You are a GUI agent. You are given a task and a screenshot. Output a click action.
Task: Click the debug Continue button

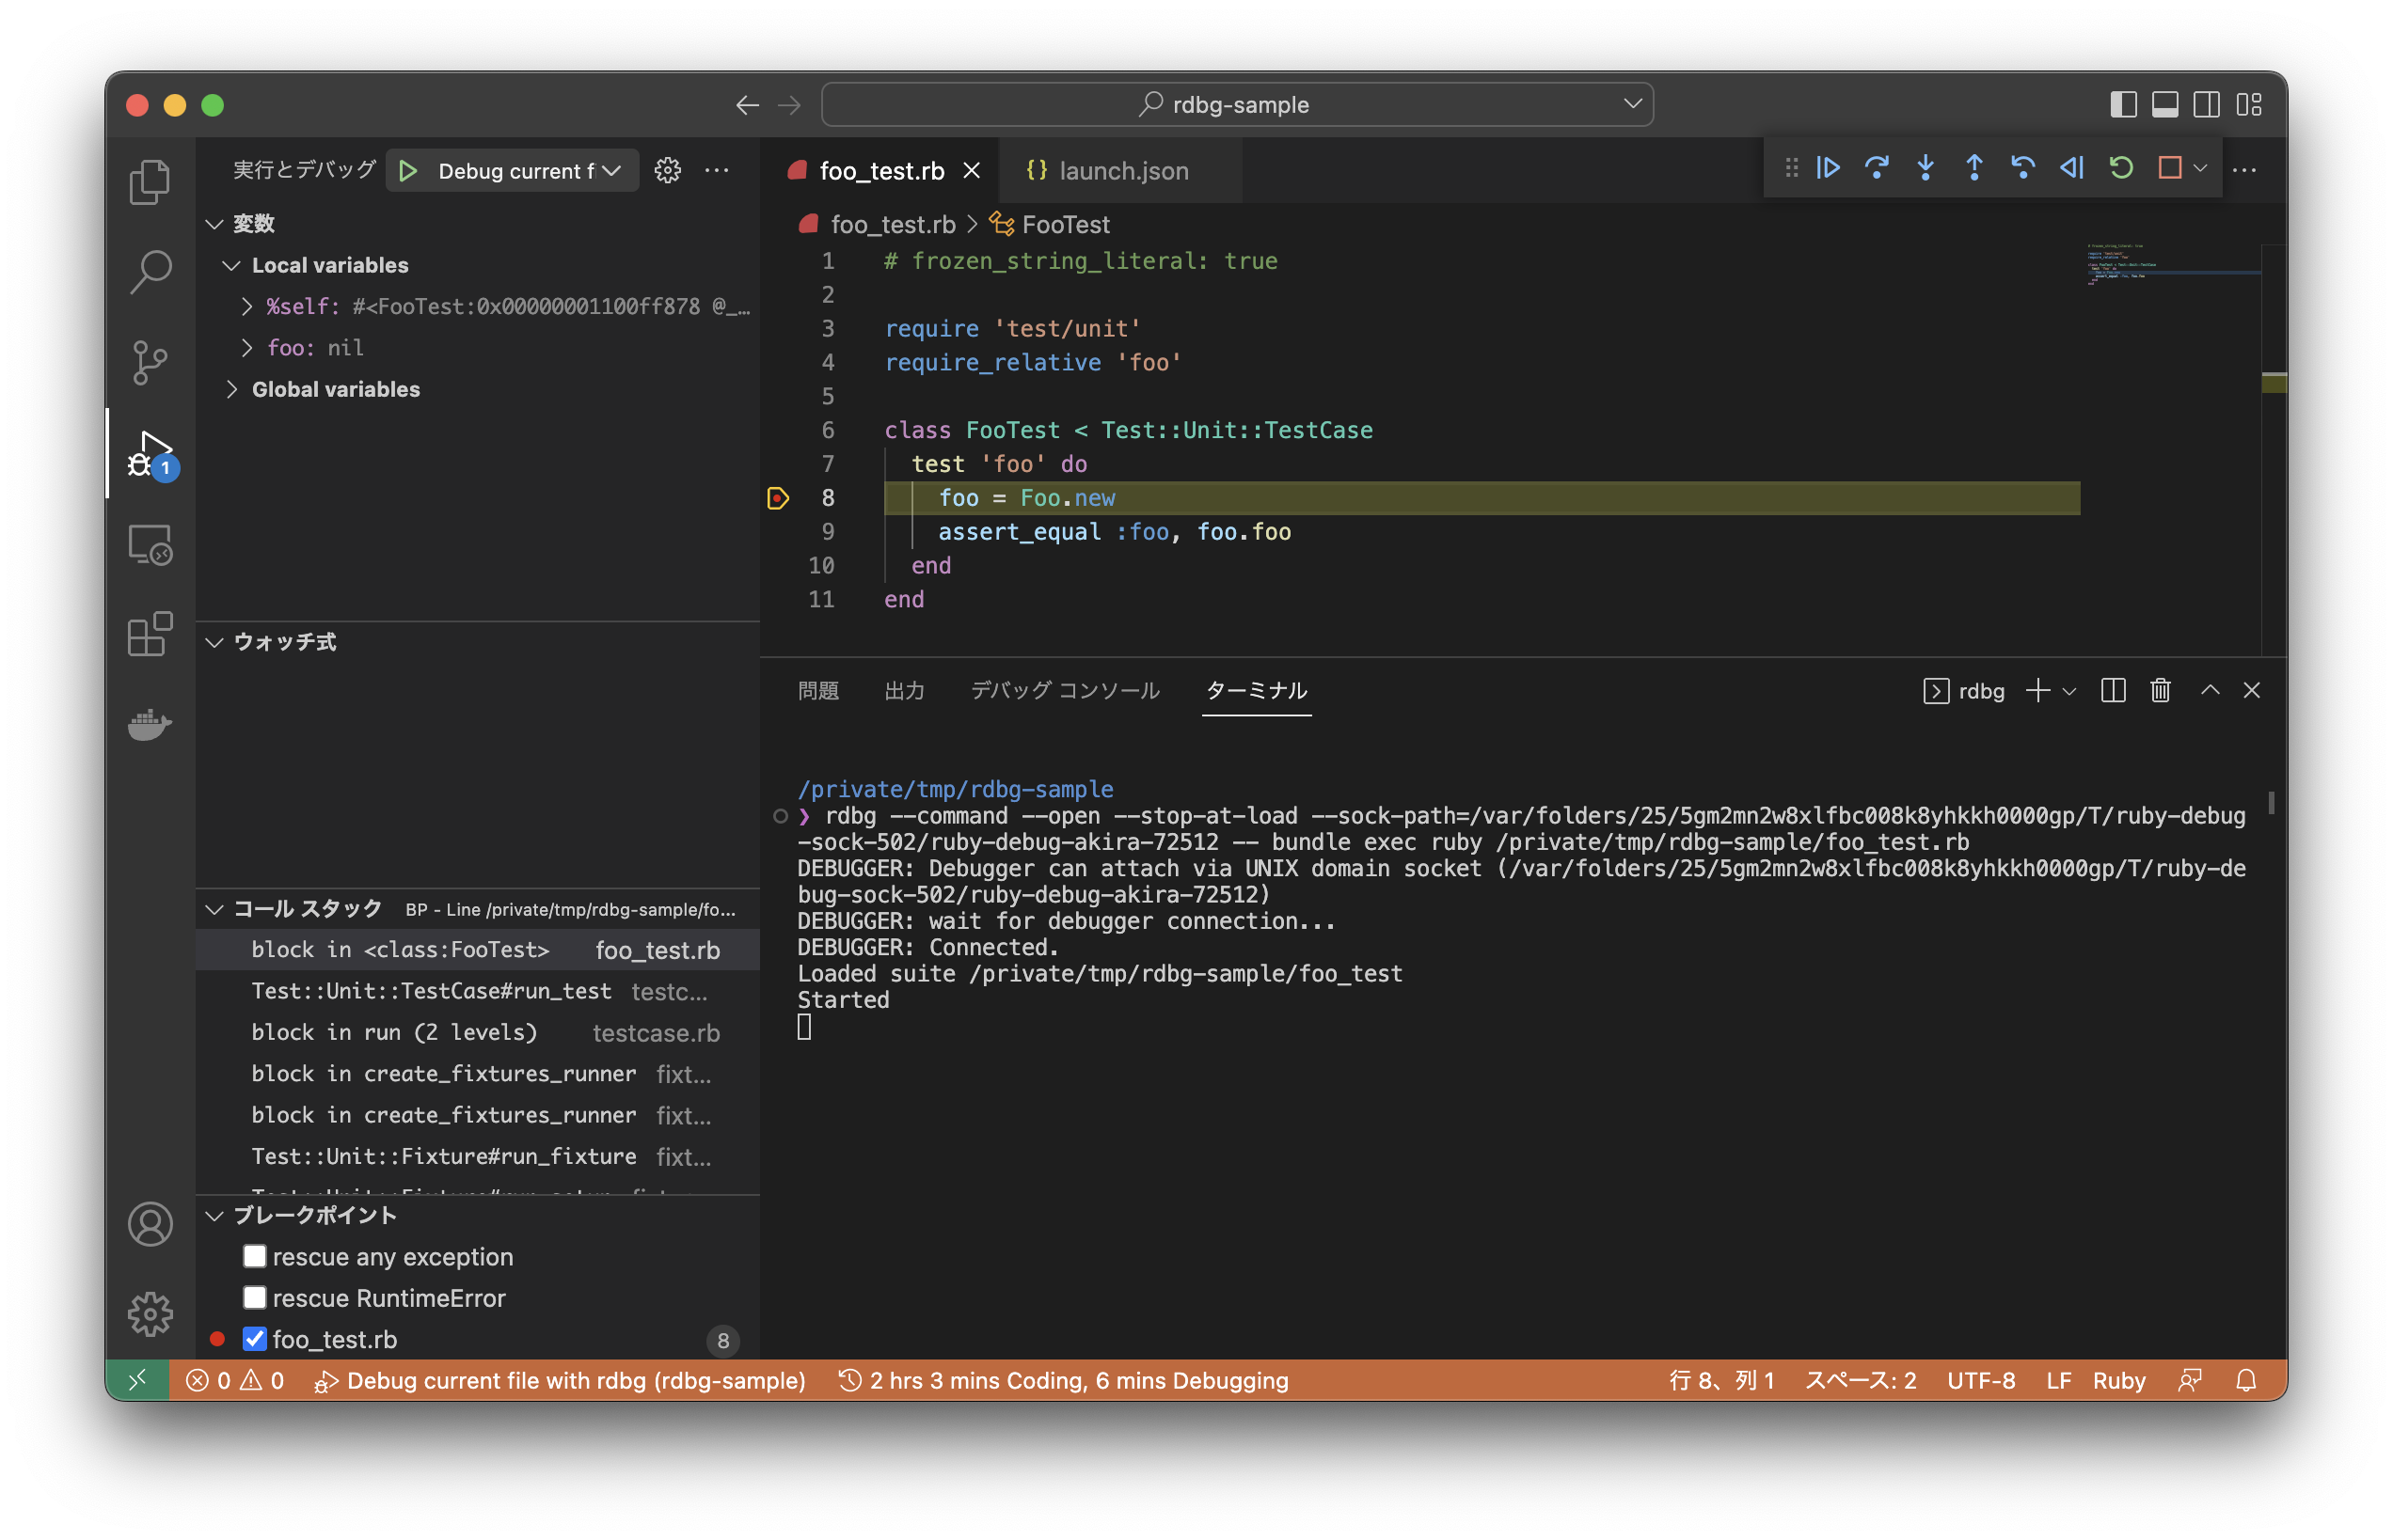coord(1828,168)
